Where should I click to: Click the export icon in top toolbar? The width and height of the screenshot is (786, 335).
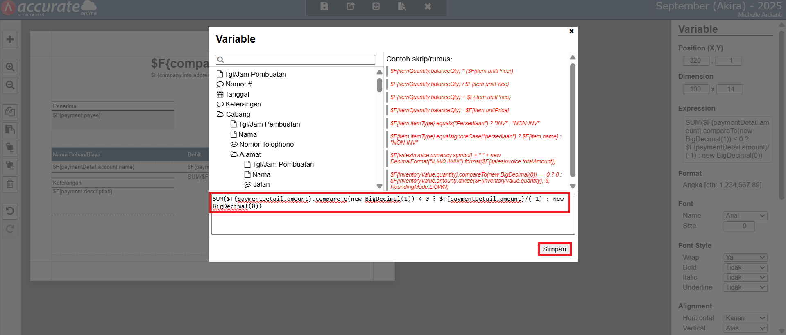pos(350,6)
